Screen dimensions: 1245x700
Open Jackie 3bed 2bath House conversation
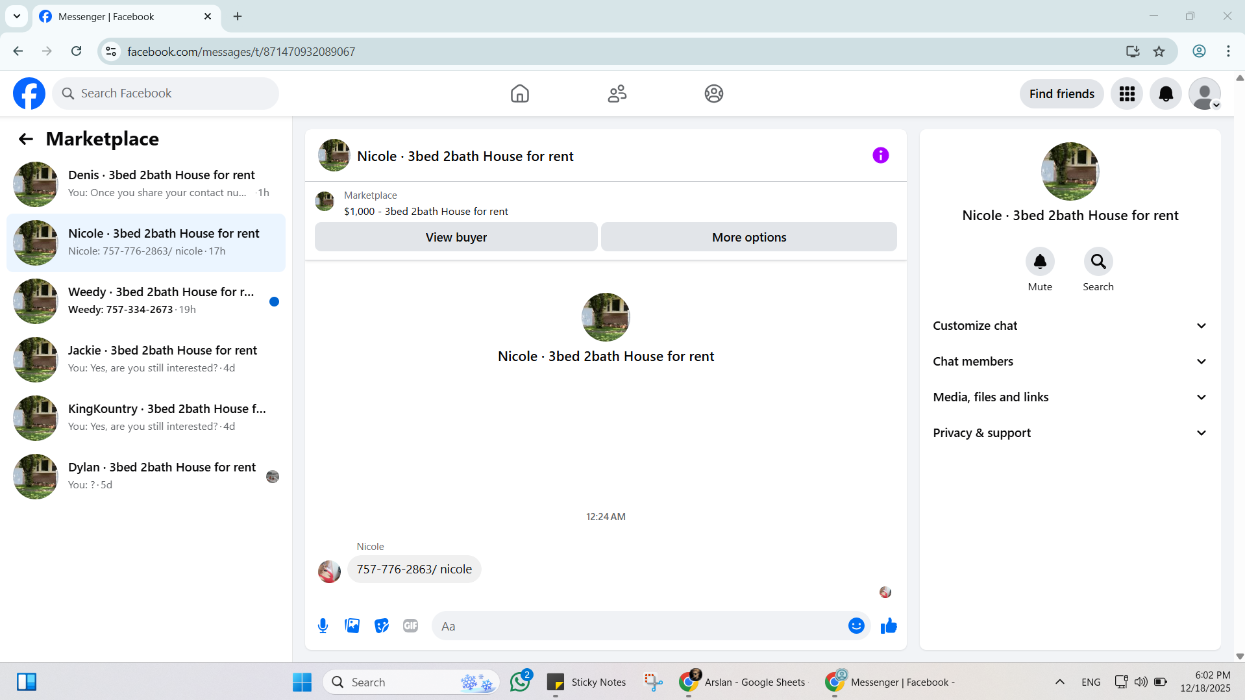pos(146,360)
